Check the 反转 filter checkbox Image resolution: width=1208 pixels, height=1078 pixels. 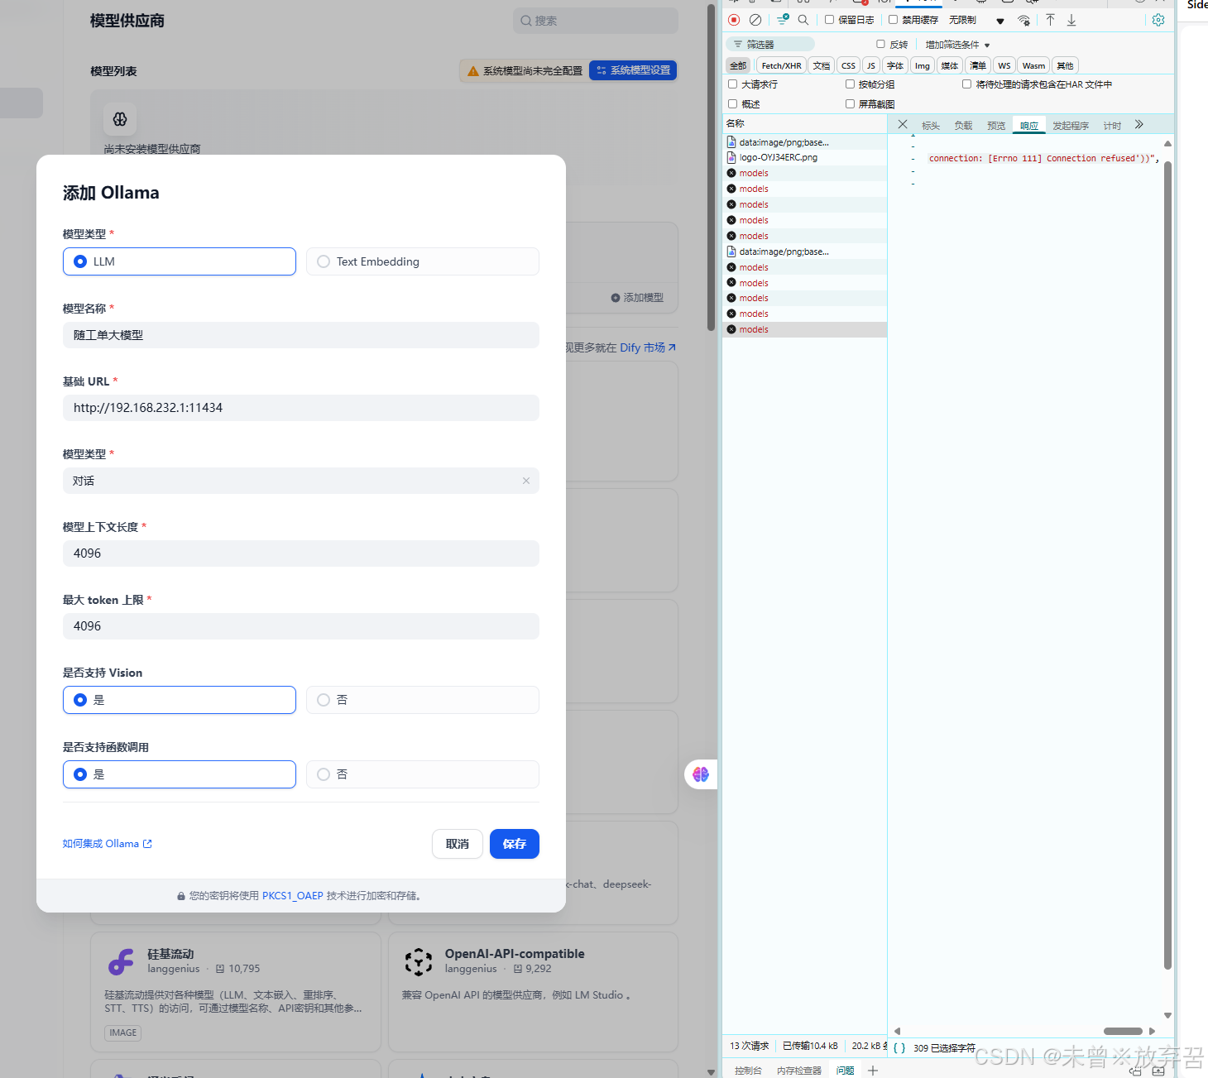[880, 44]
